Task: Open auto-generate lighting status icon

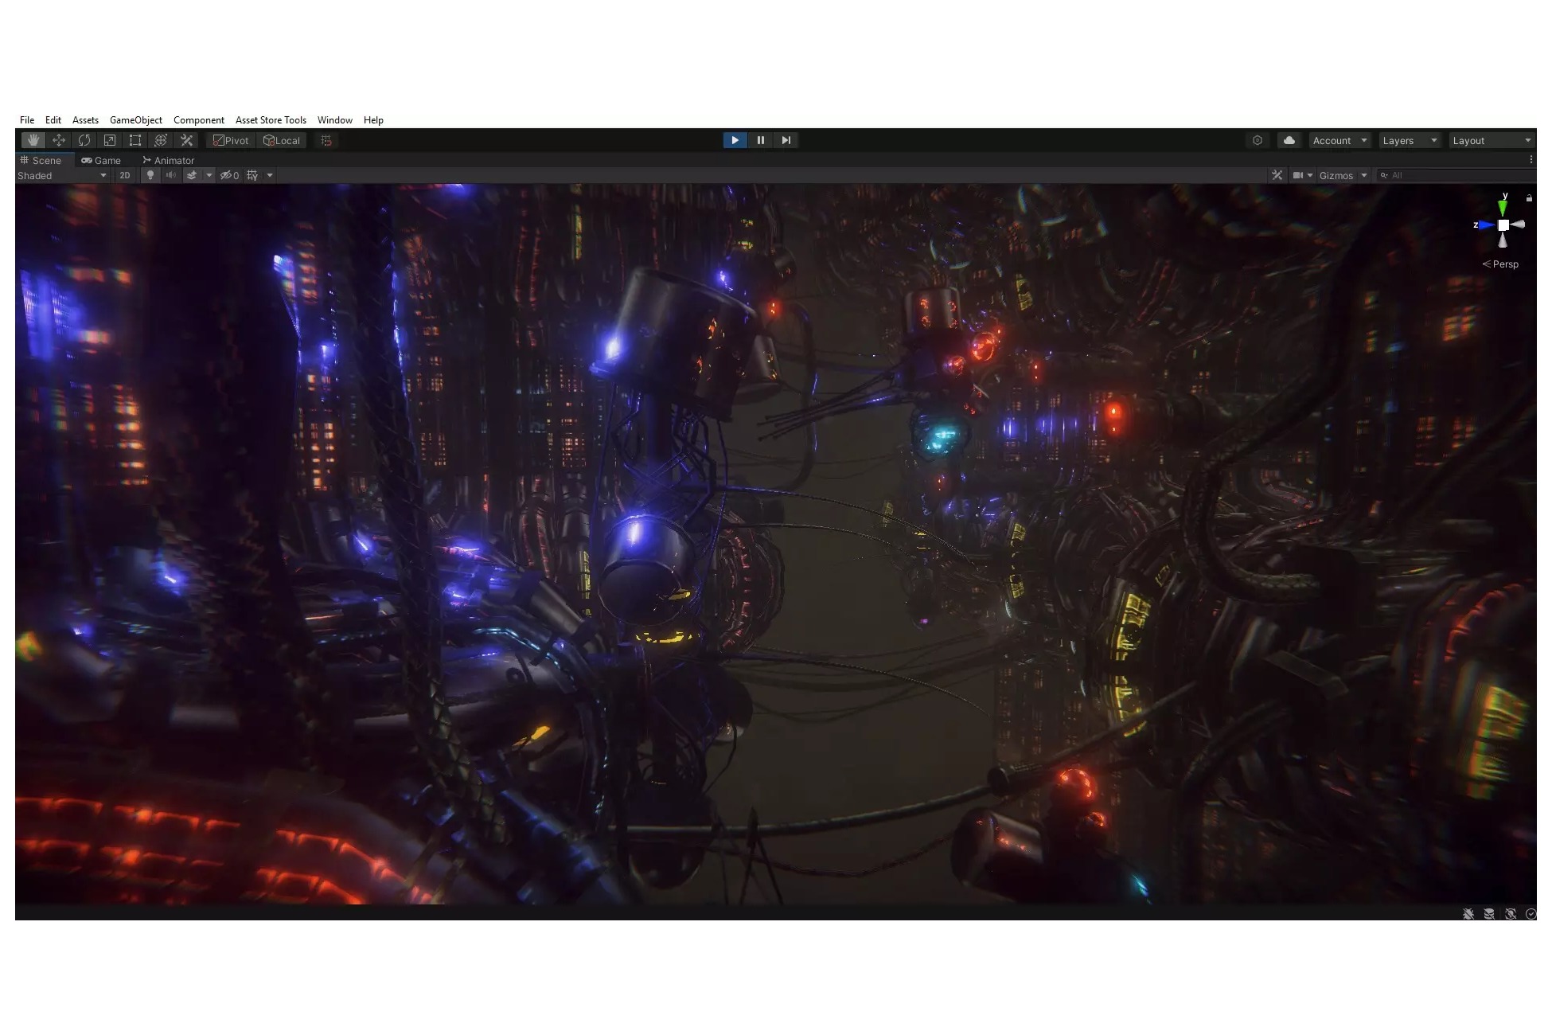Action: [x=1510, y=914]
